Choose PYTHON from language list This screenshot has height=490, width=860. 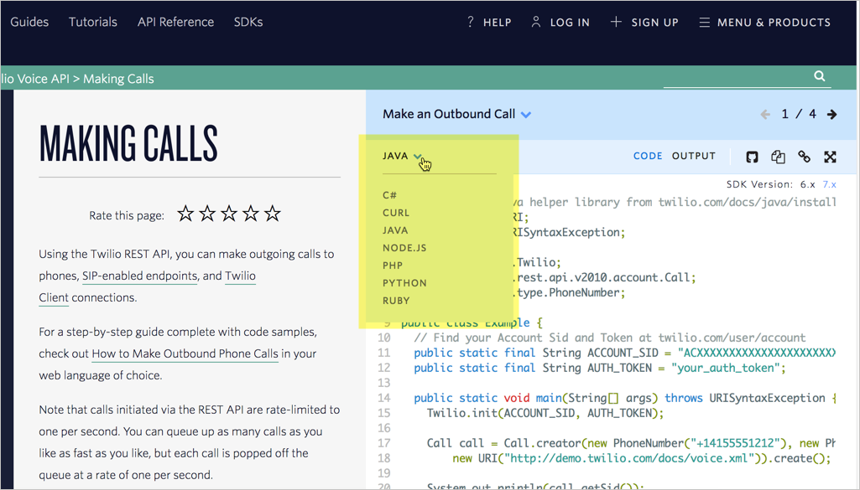[404, 283]
